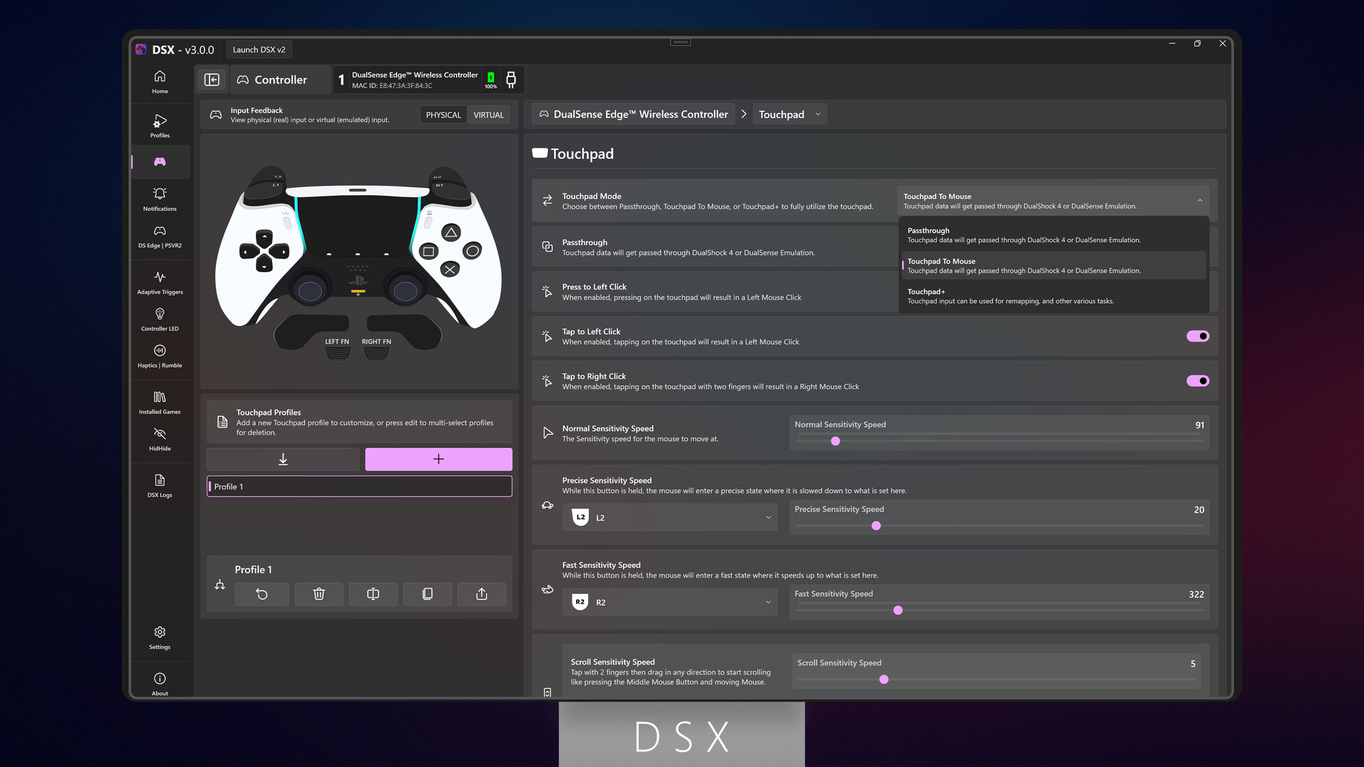Screen dimensions: 1364x767
Task: Switch to the Home section
Action: [x=159, y=81]
